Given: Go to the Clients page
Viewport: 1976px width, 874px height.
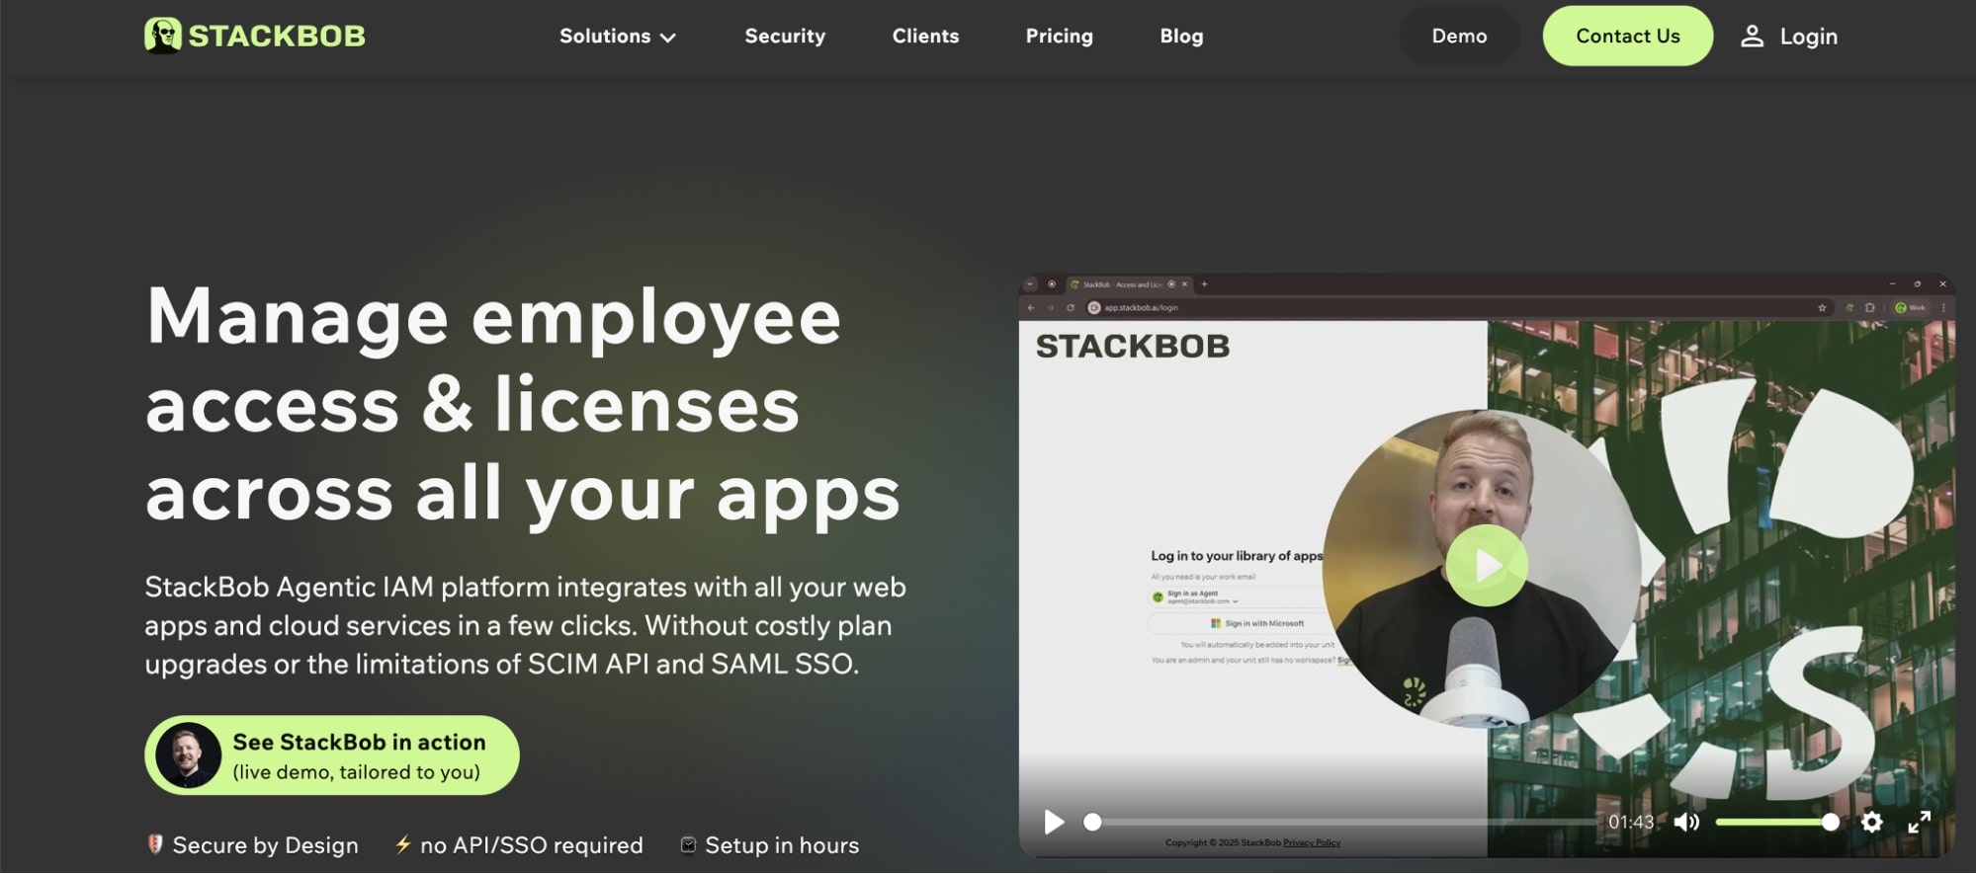Looking at the screenshot, I should pyautogui.click(x=925, y=36).
